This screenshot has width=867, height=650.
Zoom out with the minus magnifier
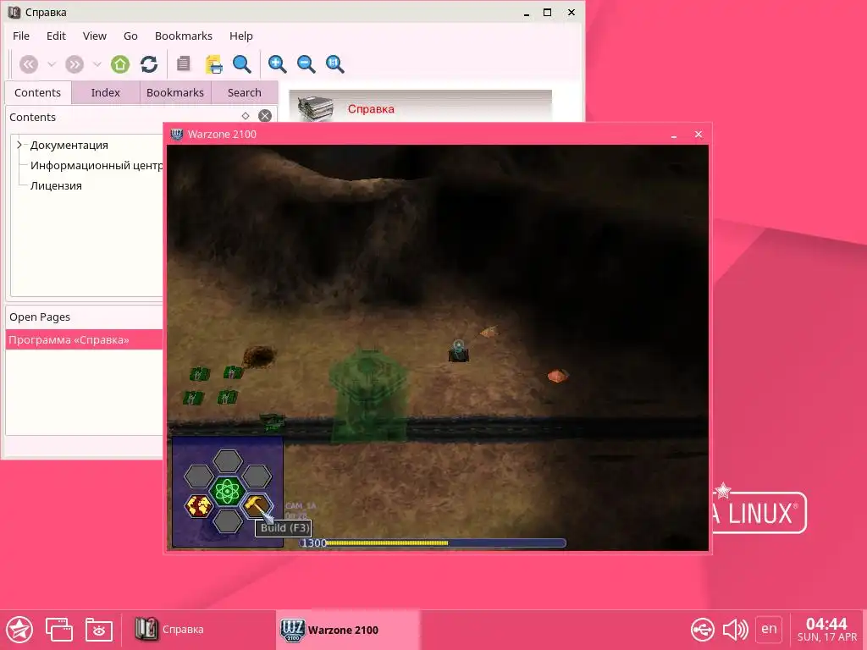click(306, 64)
